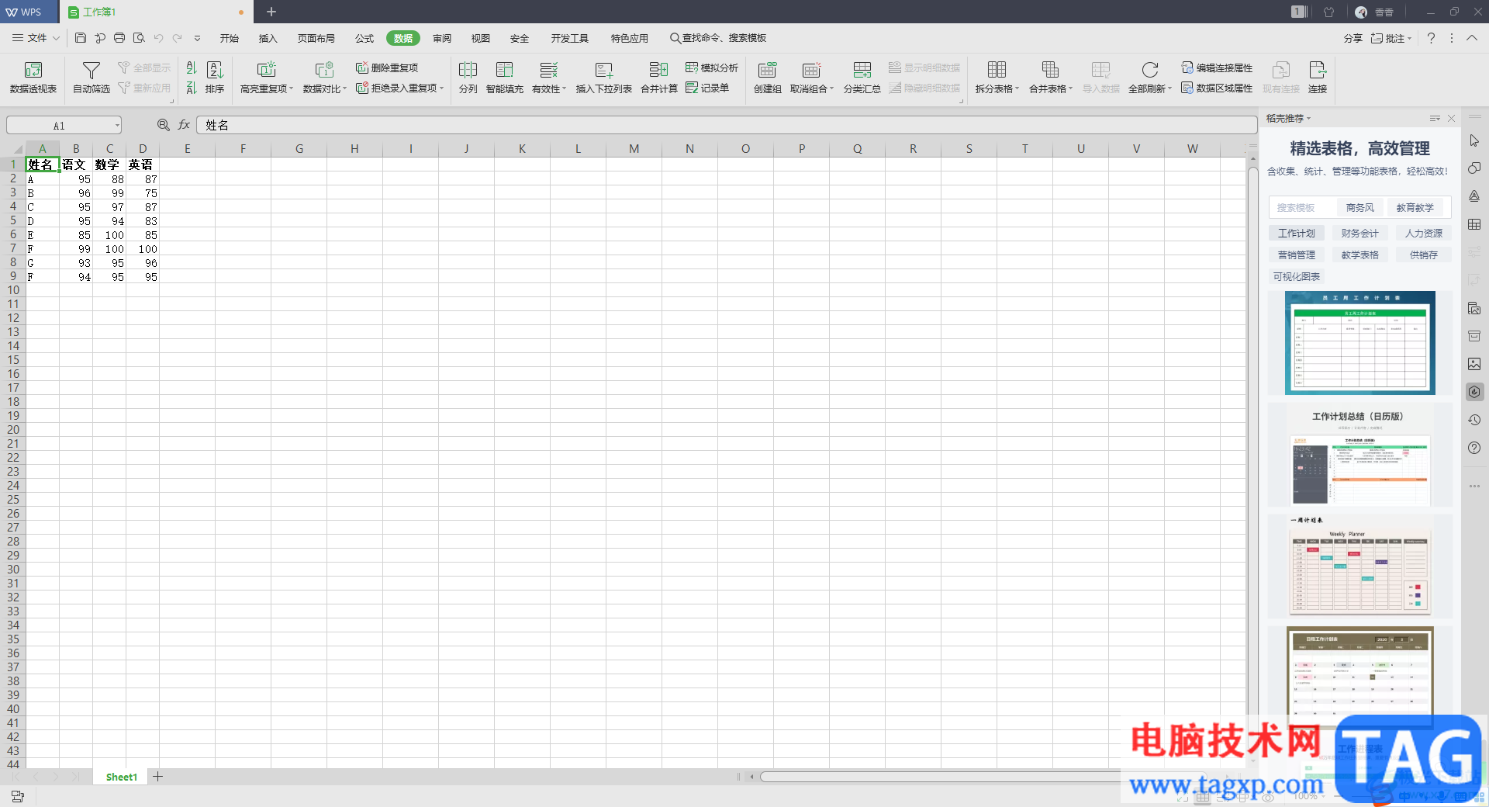Open the 工作计划总结 (日历版) template thumbnail
This screenshot has height=807, width=1489.
pyautogui.click(x=1359, y=455)
